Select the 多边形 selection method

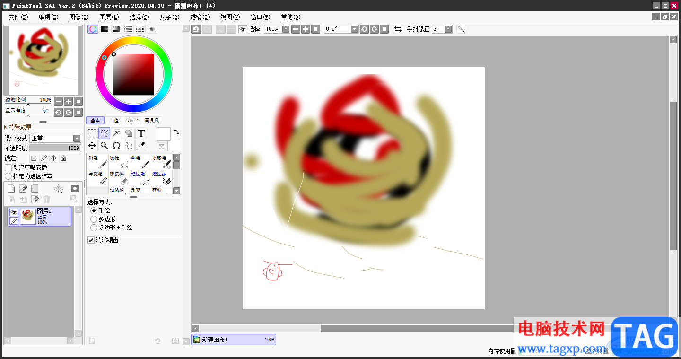pos(94,219)
